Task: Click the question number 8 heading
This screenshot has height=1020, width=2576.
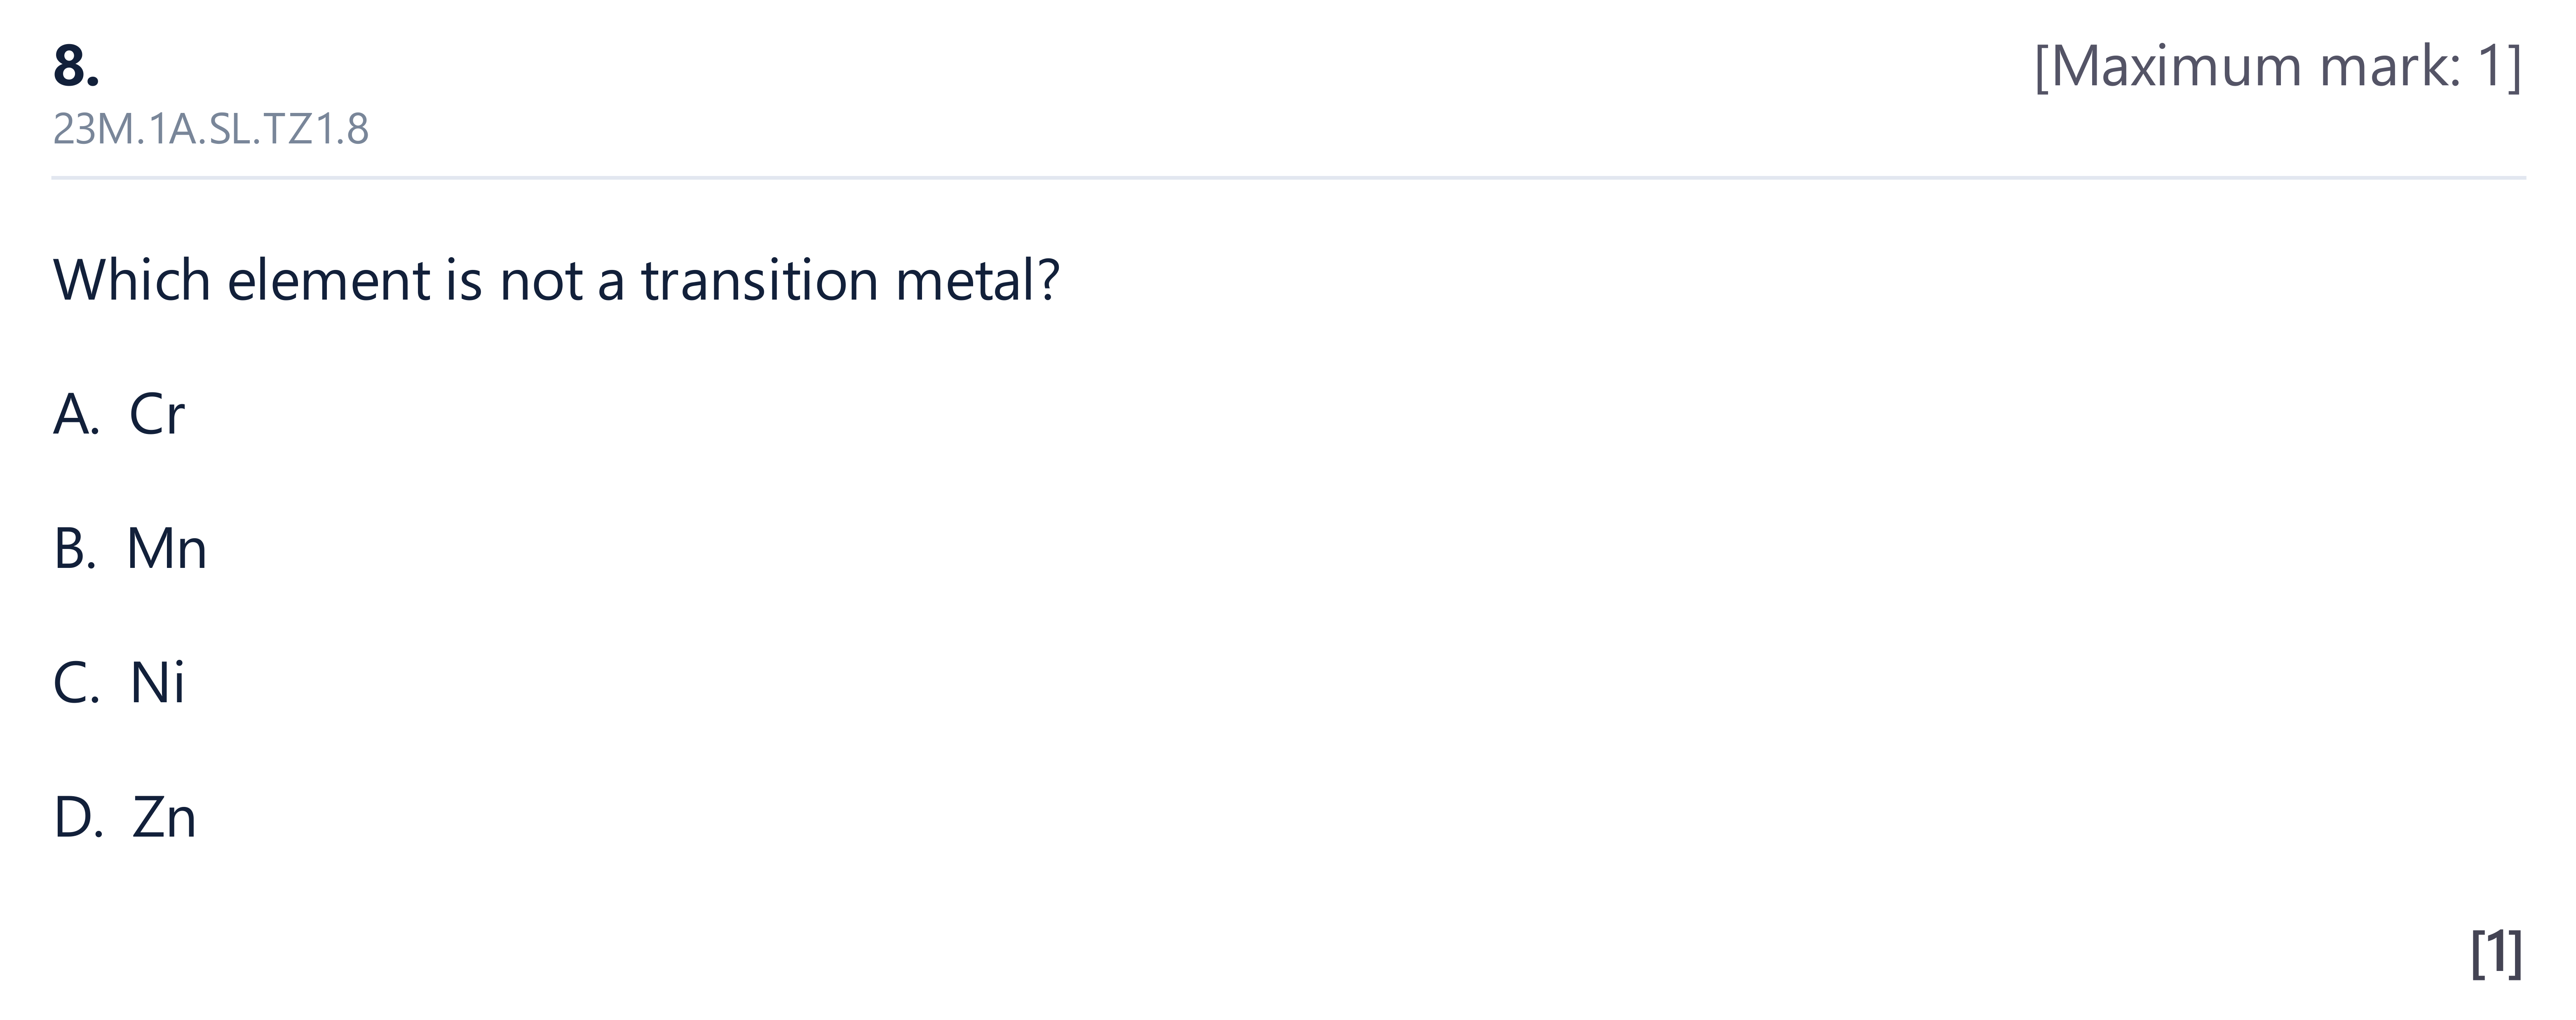Action: pyautogui.click(x=76, y=67)
